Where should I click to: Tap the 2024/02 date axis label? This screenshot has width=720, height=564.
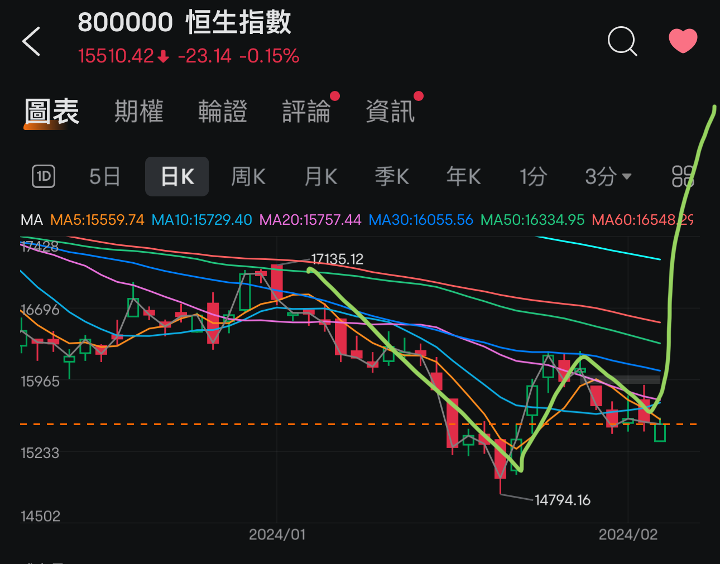pos(628,534)
